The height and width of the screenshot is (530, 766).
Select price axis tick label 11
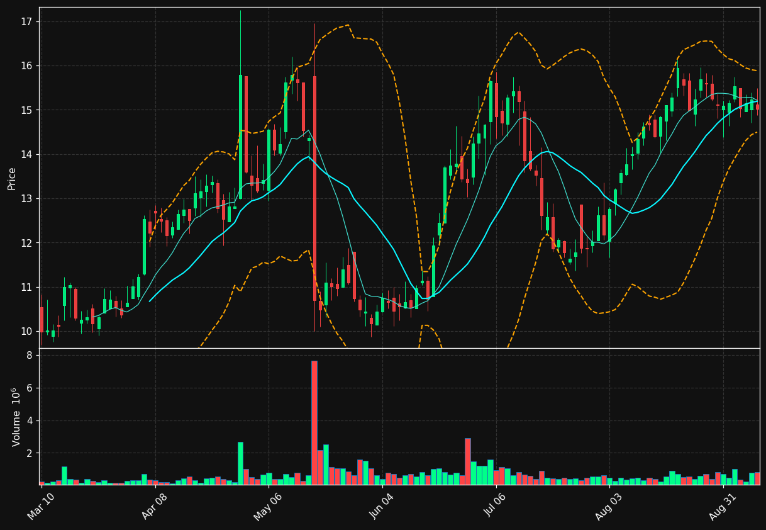(28, 288)
